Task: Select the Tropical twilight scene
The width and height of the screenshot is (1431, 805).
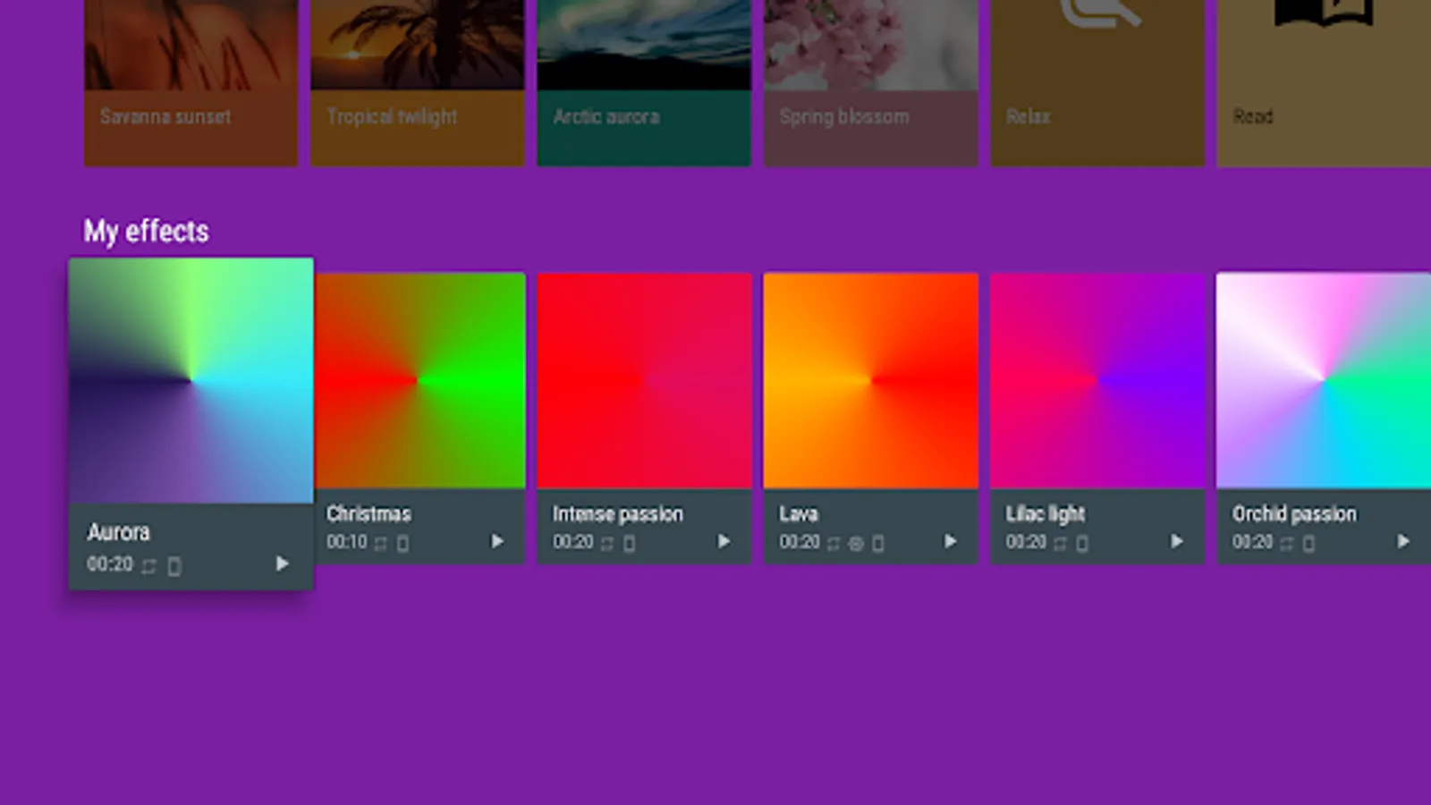Action: 418,83
